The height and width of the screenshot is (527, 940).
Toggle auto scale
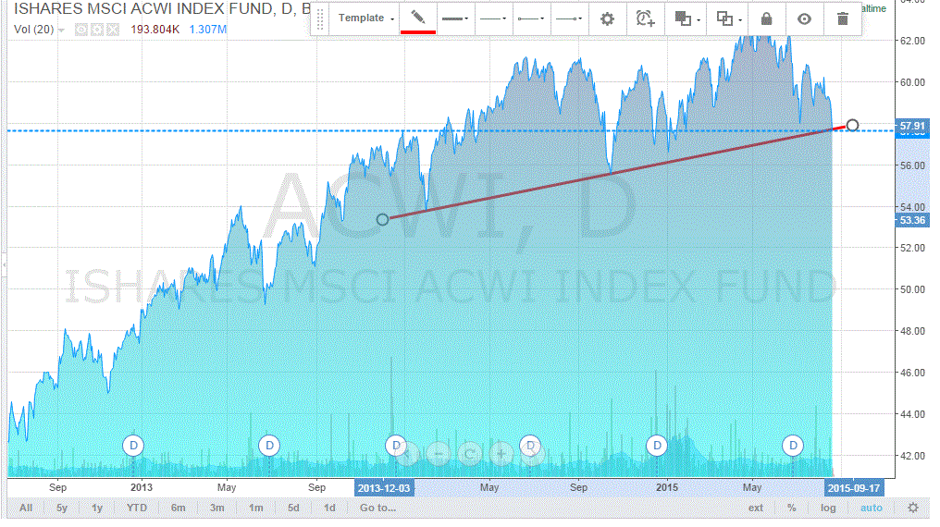point(871,508)
